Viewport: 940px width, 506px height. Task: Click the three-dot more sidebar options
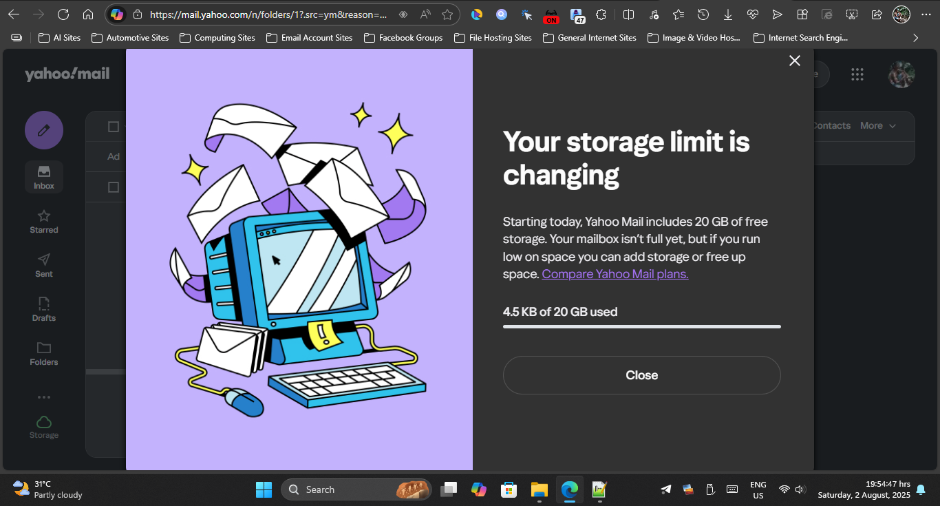pos(44,397)
